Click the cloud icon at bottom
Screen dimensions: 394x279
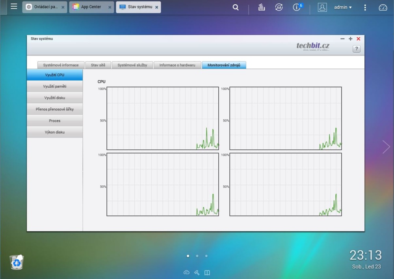186,273
